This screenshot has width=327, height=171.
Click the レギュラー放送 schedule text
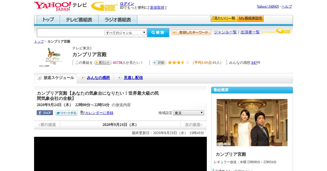click(x=245, y=162)
